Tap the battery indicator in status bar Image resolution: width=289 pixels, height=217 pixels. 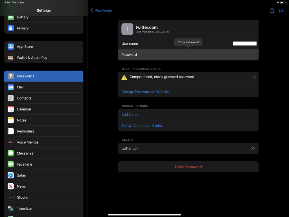(x=283, y=3)
